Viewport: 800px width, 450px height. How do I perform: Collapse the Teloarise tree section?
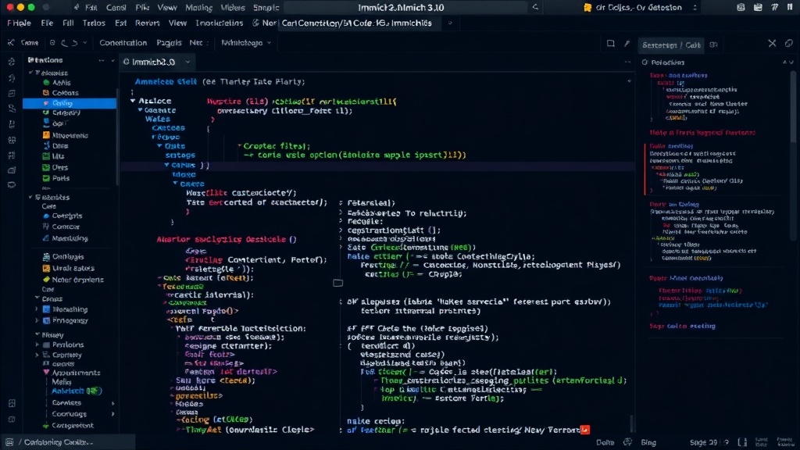tap(31, 73)
